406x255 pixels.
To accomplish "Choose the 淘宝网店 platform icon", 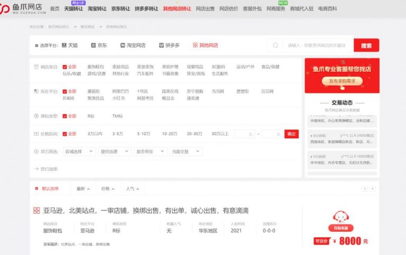I will (x=123, y=45).
